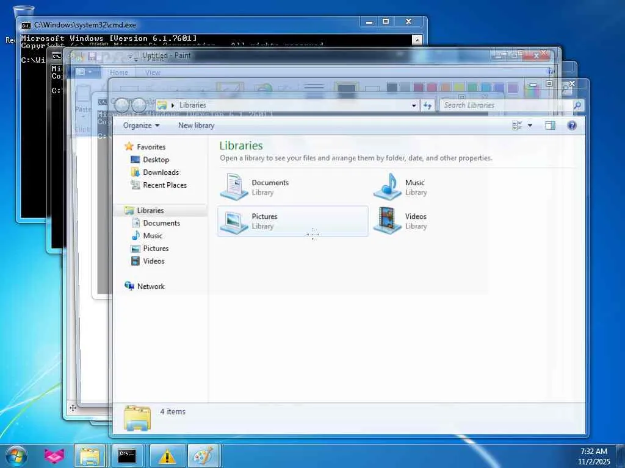Screen dimensions: 625x468
Task: Click the New library button
Action: coord(196,126)
